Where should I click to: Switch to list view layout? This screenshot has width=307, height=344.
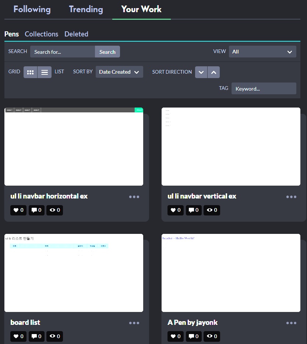[x=45, y=72]
